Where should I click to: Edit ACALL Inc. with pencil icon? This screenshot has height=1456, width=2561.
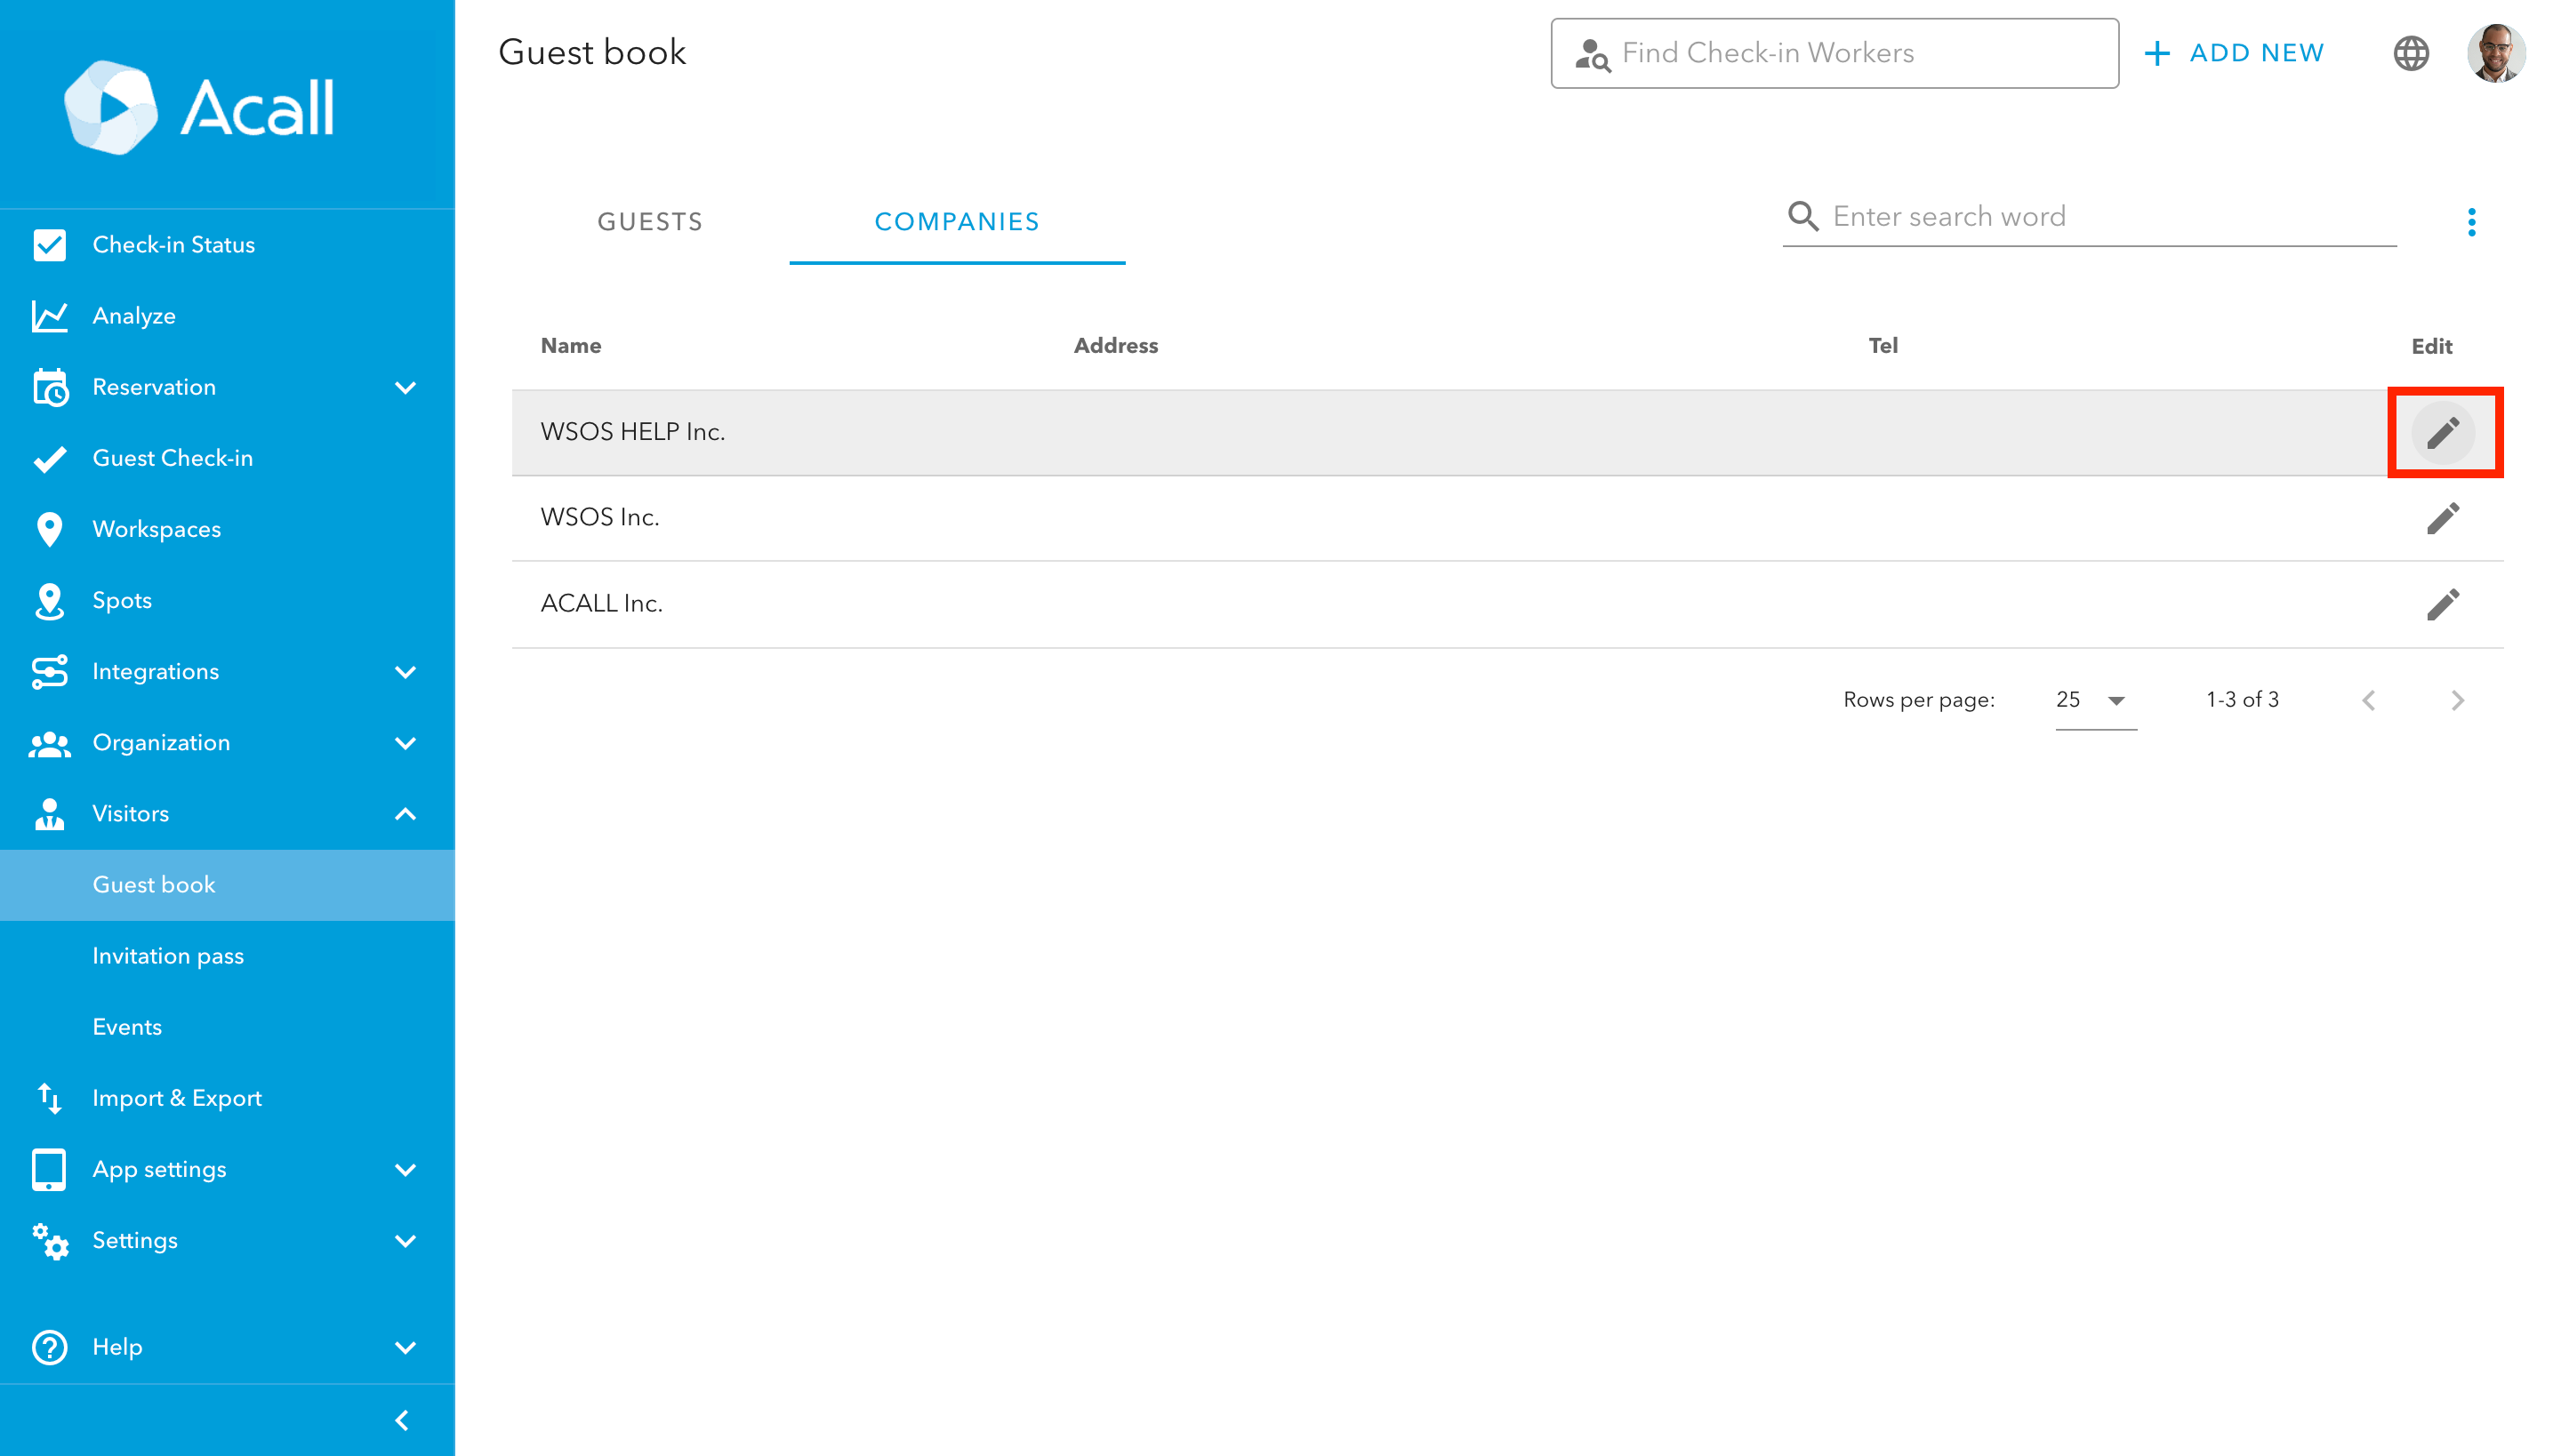pyautogui.click(x=2443, y=604)
